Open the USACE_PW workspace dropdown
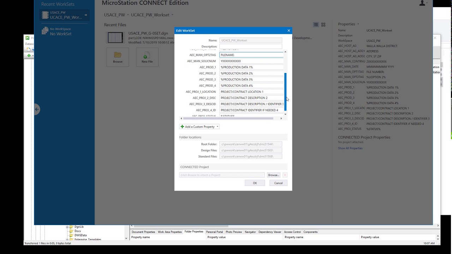 (x=127, y=15)
